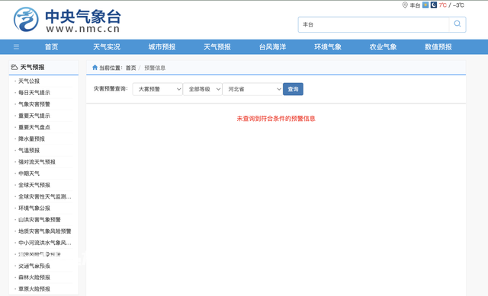Click the search input containing 丰台
488x296 pixels.
(x=374, y=24)
